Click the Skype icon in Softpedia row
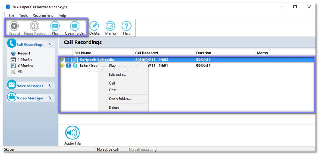 point(75,60)
